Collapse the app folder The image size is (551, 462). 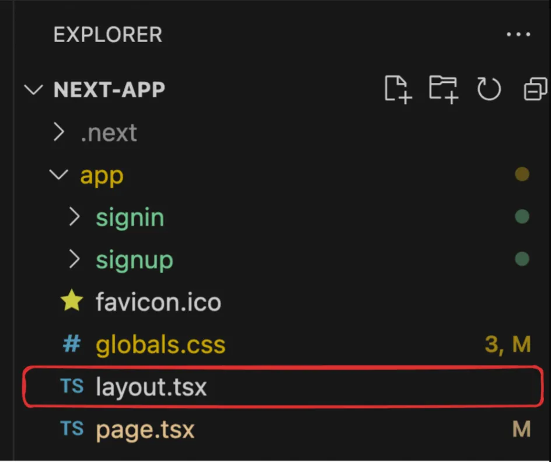[x=58, y=175]
